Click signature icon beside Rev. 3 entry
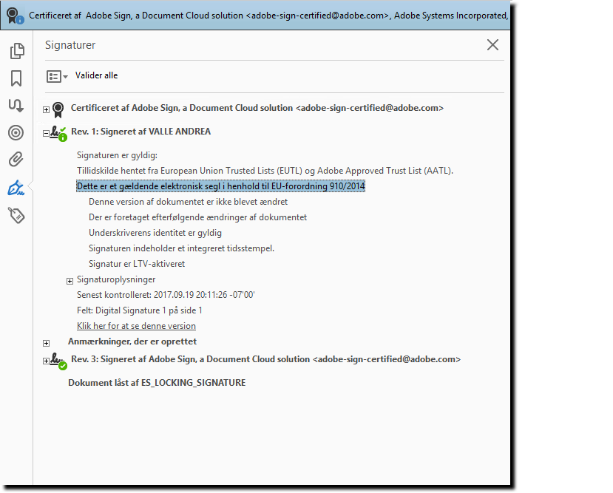Viewport: 613px width, 493px height. [58, 361]
